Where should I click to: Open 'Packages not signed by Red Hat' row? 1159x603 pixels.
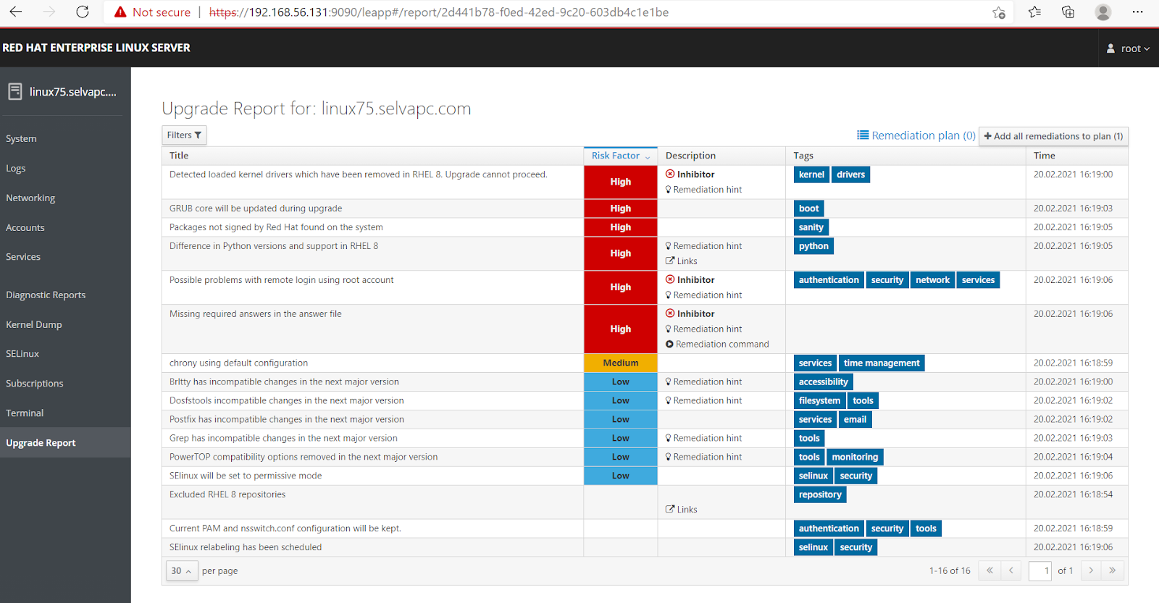click(645, 227)
